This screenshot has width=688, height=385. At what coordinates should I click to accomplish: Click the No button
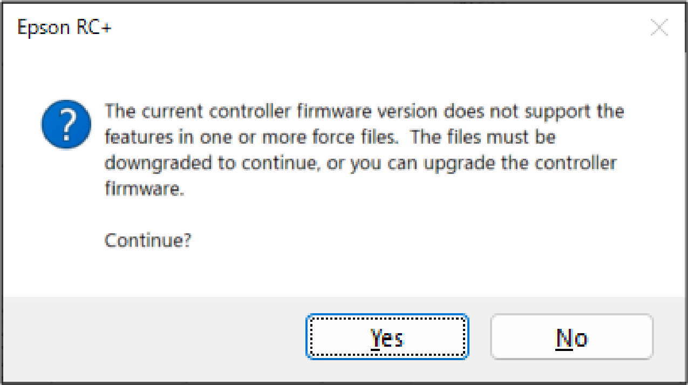click(571, 337)
